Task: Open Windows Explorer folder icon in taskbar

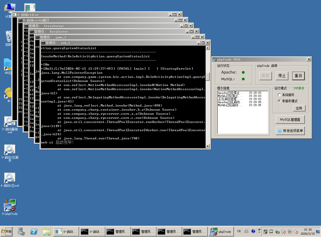Action: 47,232
